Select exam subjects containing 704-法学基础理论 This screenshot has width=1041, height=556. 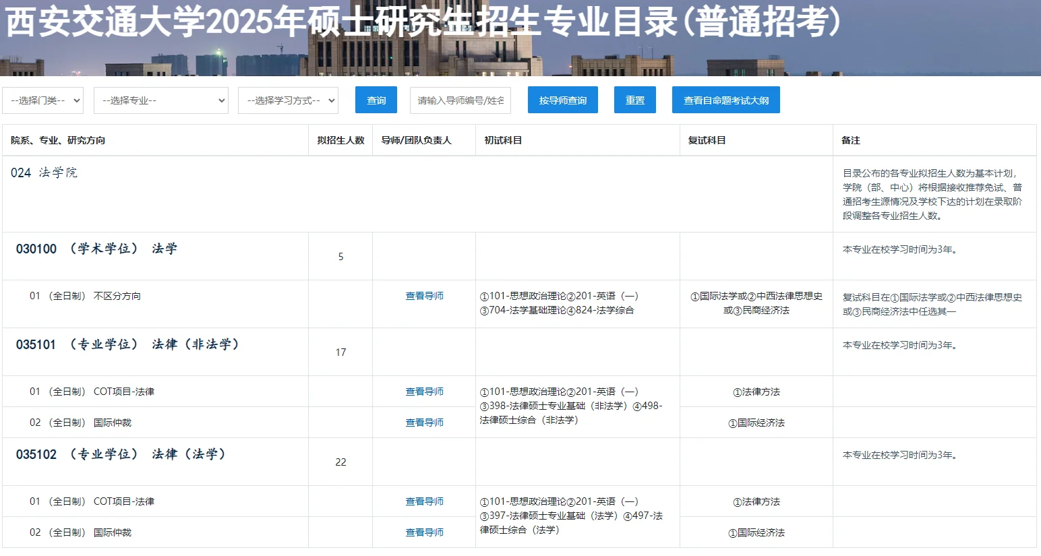559,303
